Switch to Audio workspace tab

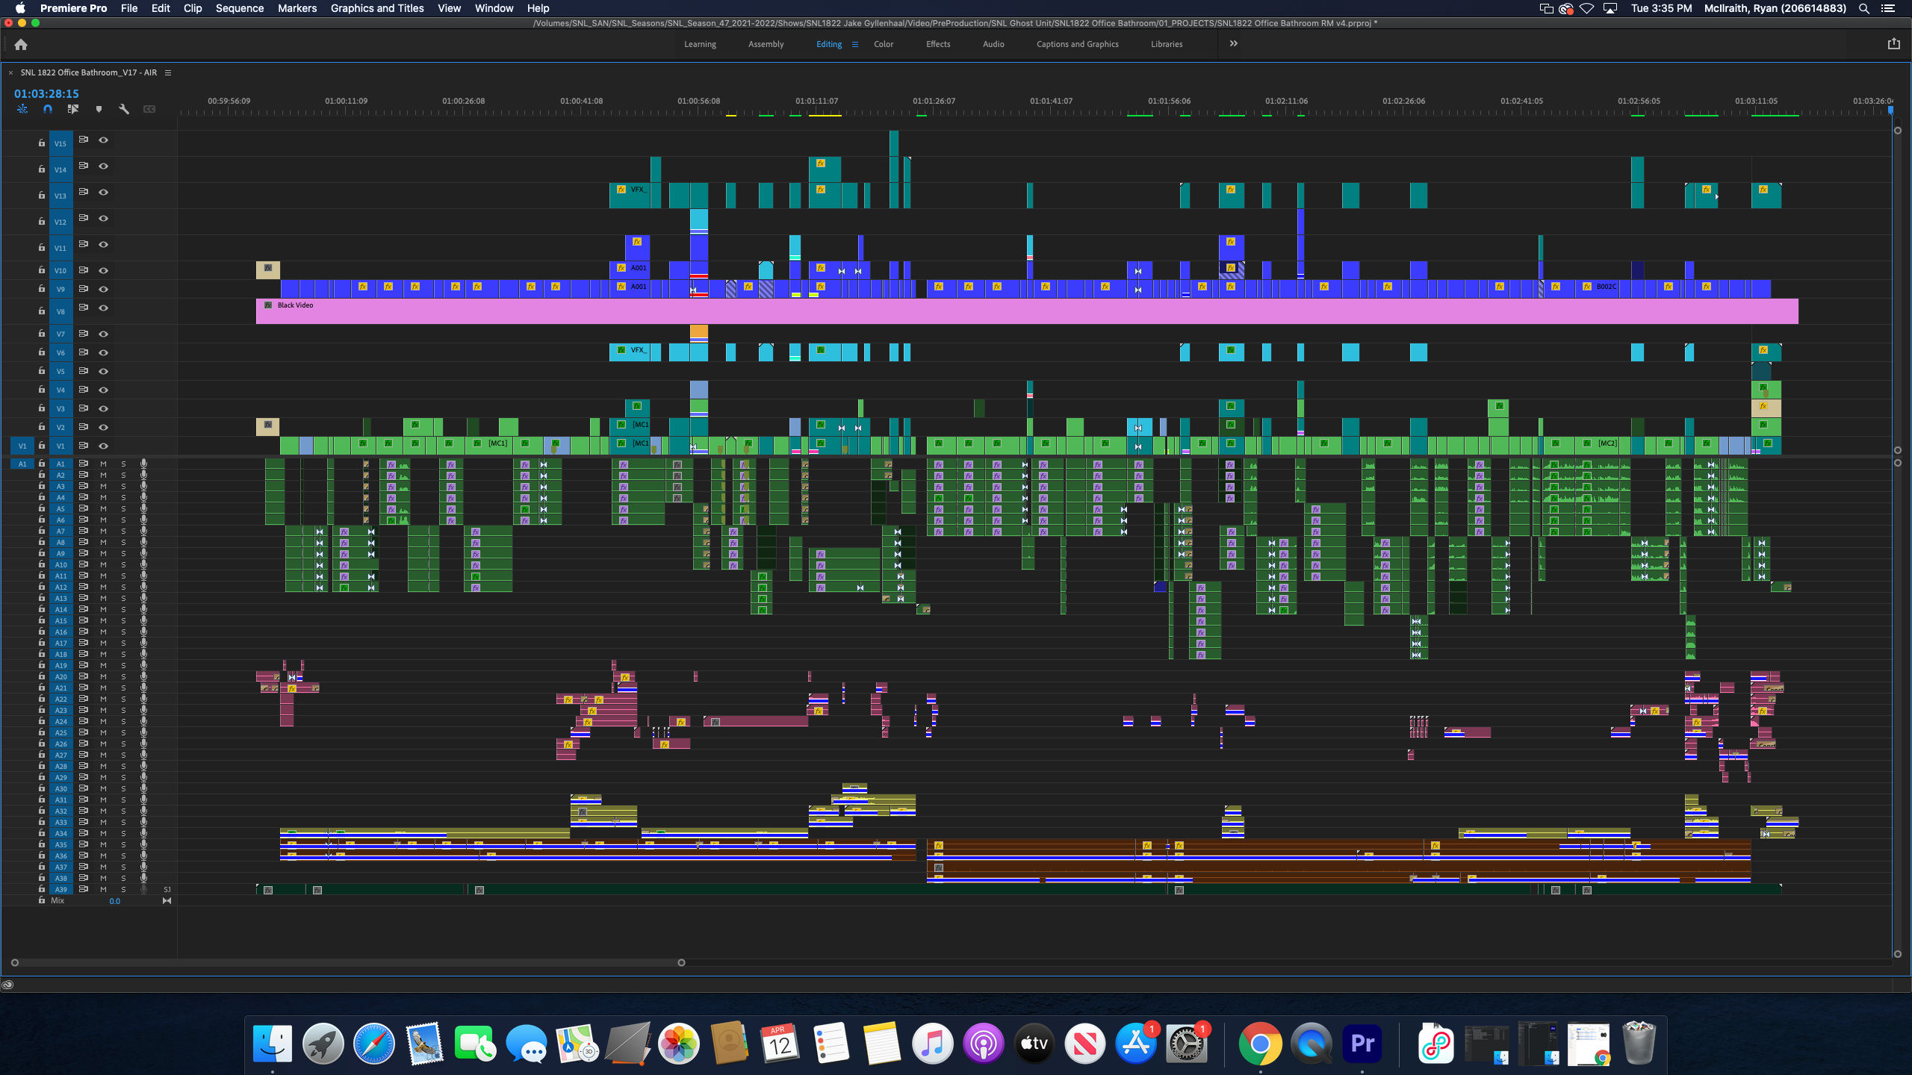(x=993, y=44)
